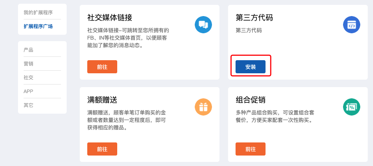The height and width of the screenshot is (166, 373).
Task: Click 前往 under 社交媒体链接
Action: pyautogui.click(x=102, y=67)
